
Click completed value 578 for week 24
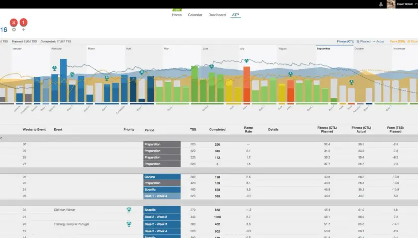[217, 190]
